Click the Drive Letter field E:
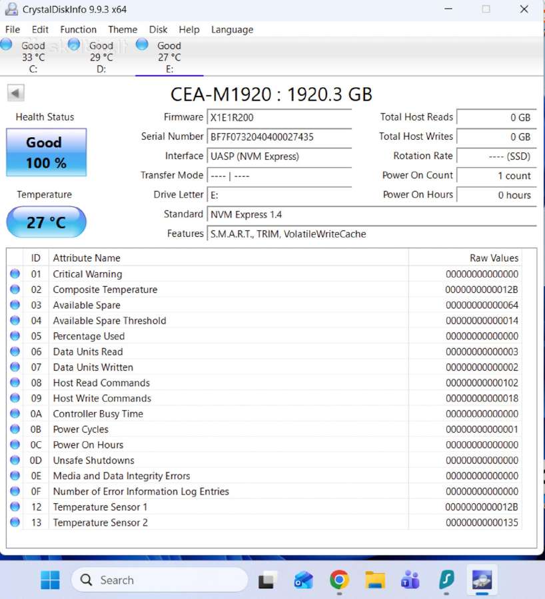The image size is (545, 599). coord(279,195)
